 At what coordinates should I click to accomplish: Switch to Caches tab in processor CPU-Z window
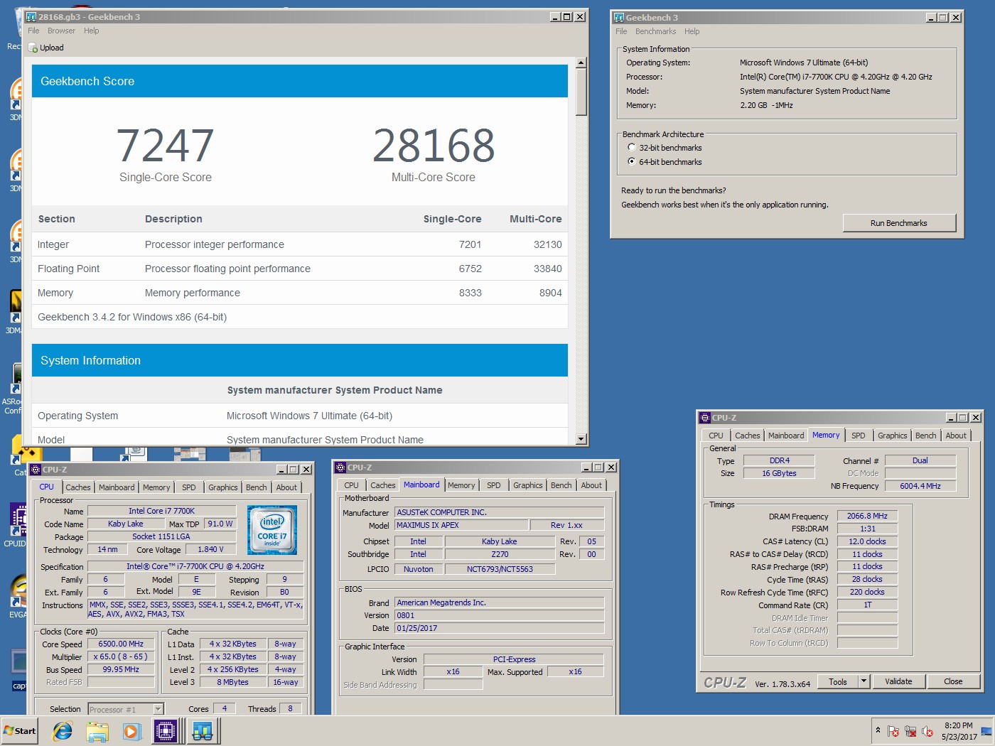click(x=78, y=487)
